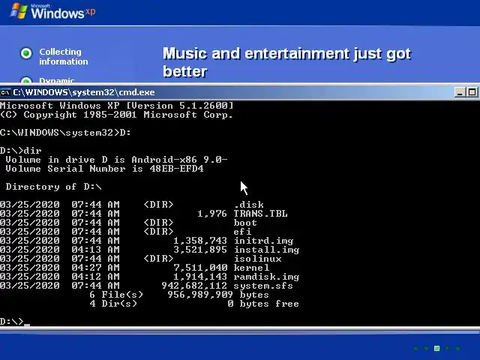The height and width of the screenshot is (360, 480).
Task: Click the Dynamic setup step indicator
Action: click(26, 80)
